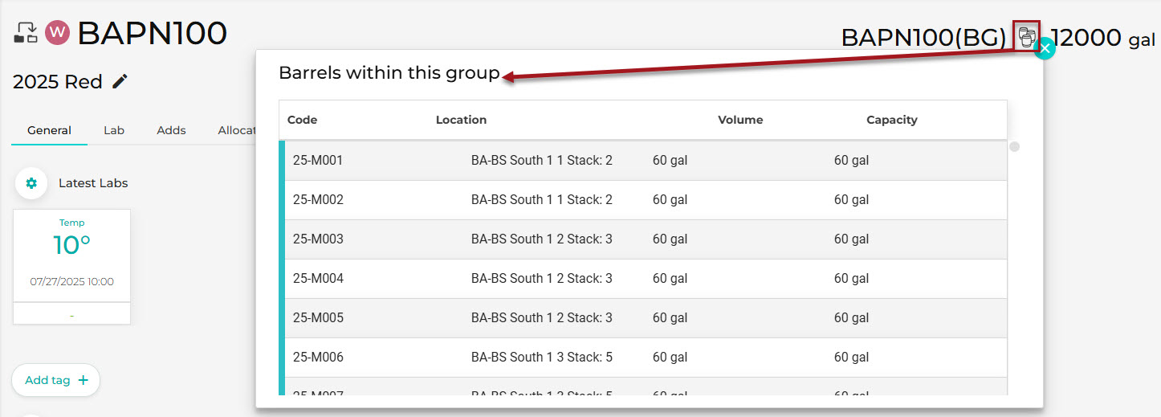Sort by the Location column header
The width and height of the screenshot is (1161, 417).
pyautogui.click(x=461, y=120)
